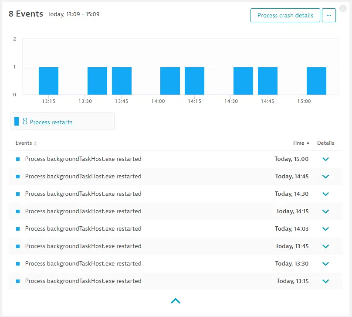This screenshot has width=352, height=317.
Task: Click the 'Today, 15:00' time cell
Action: (x=291, y=159)
